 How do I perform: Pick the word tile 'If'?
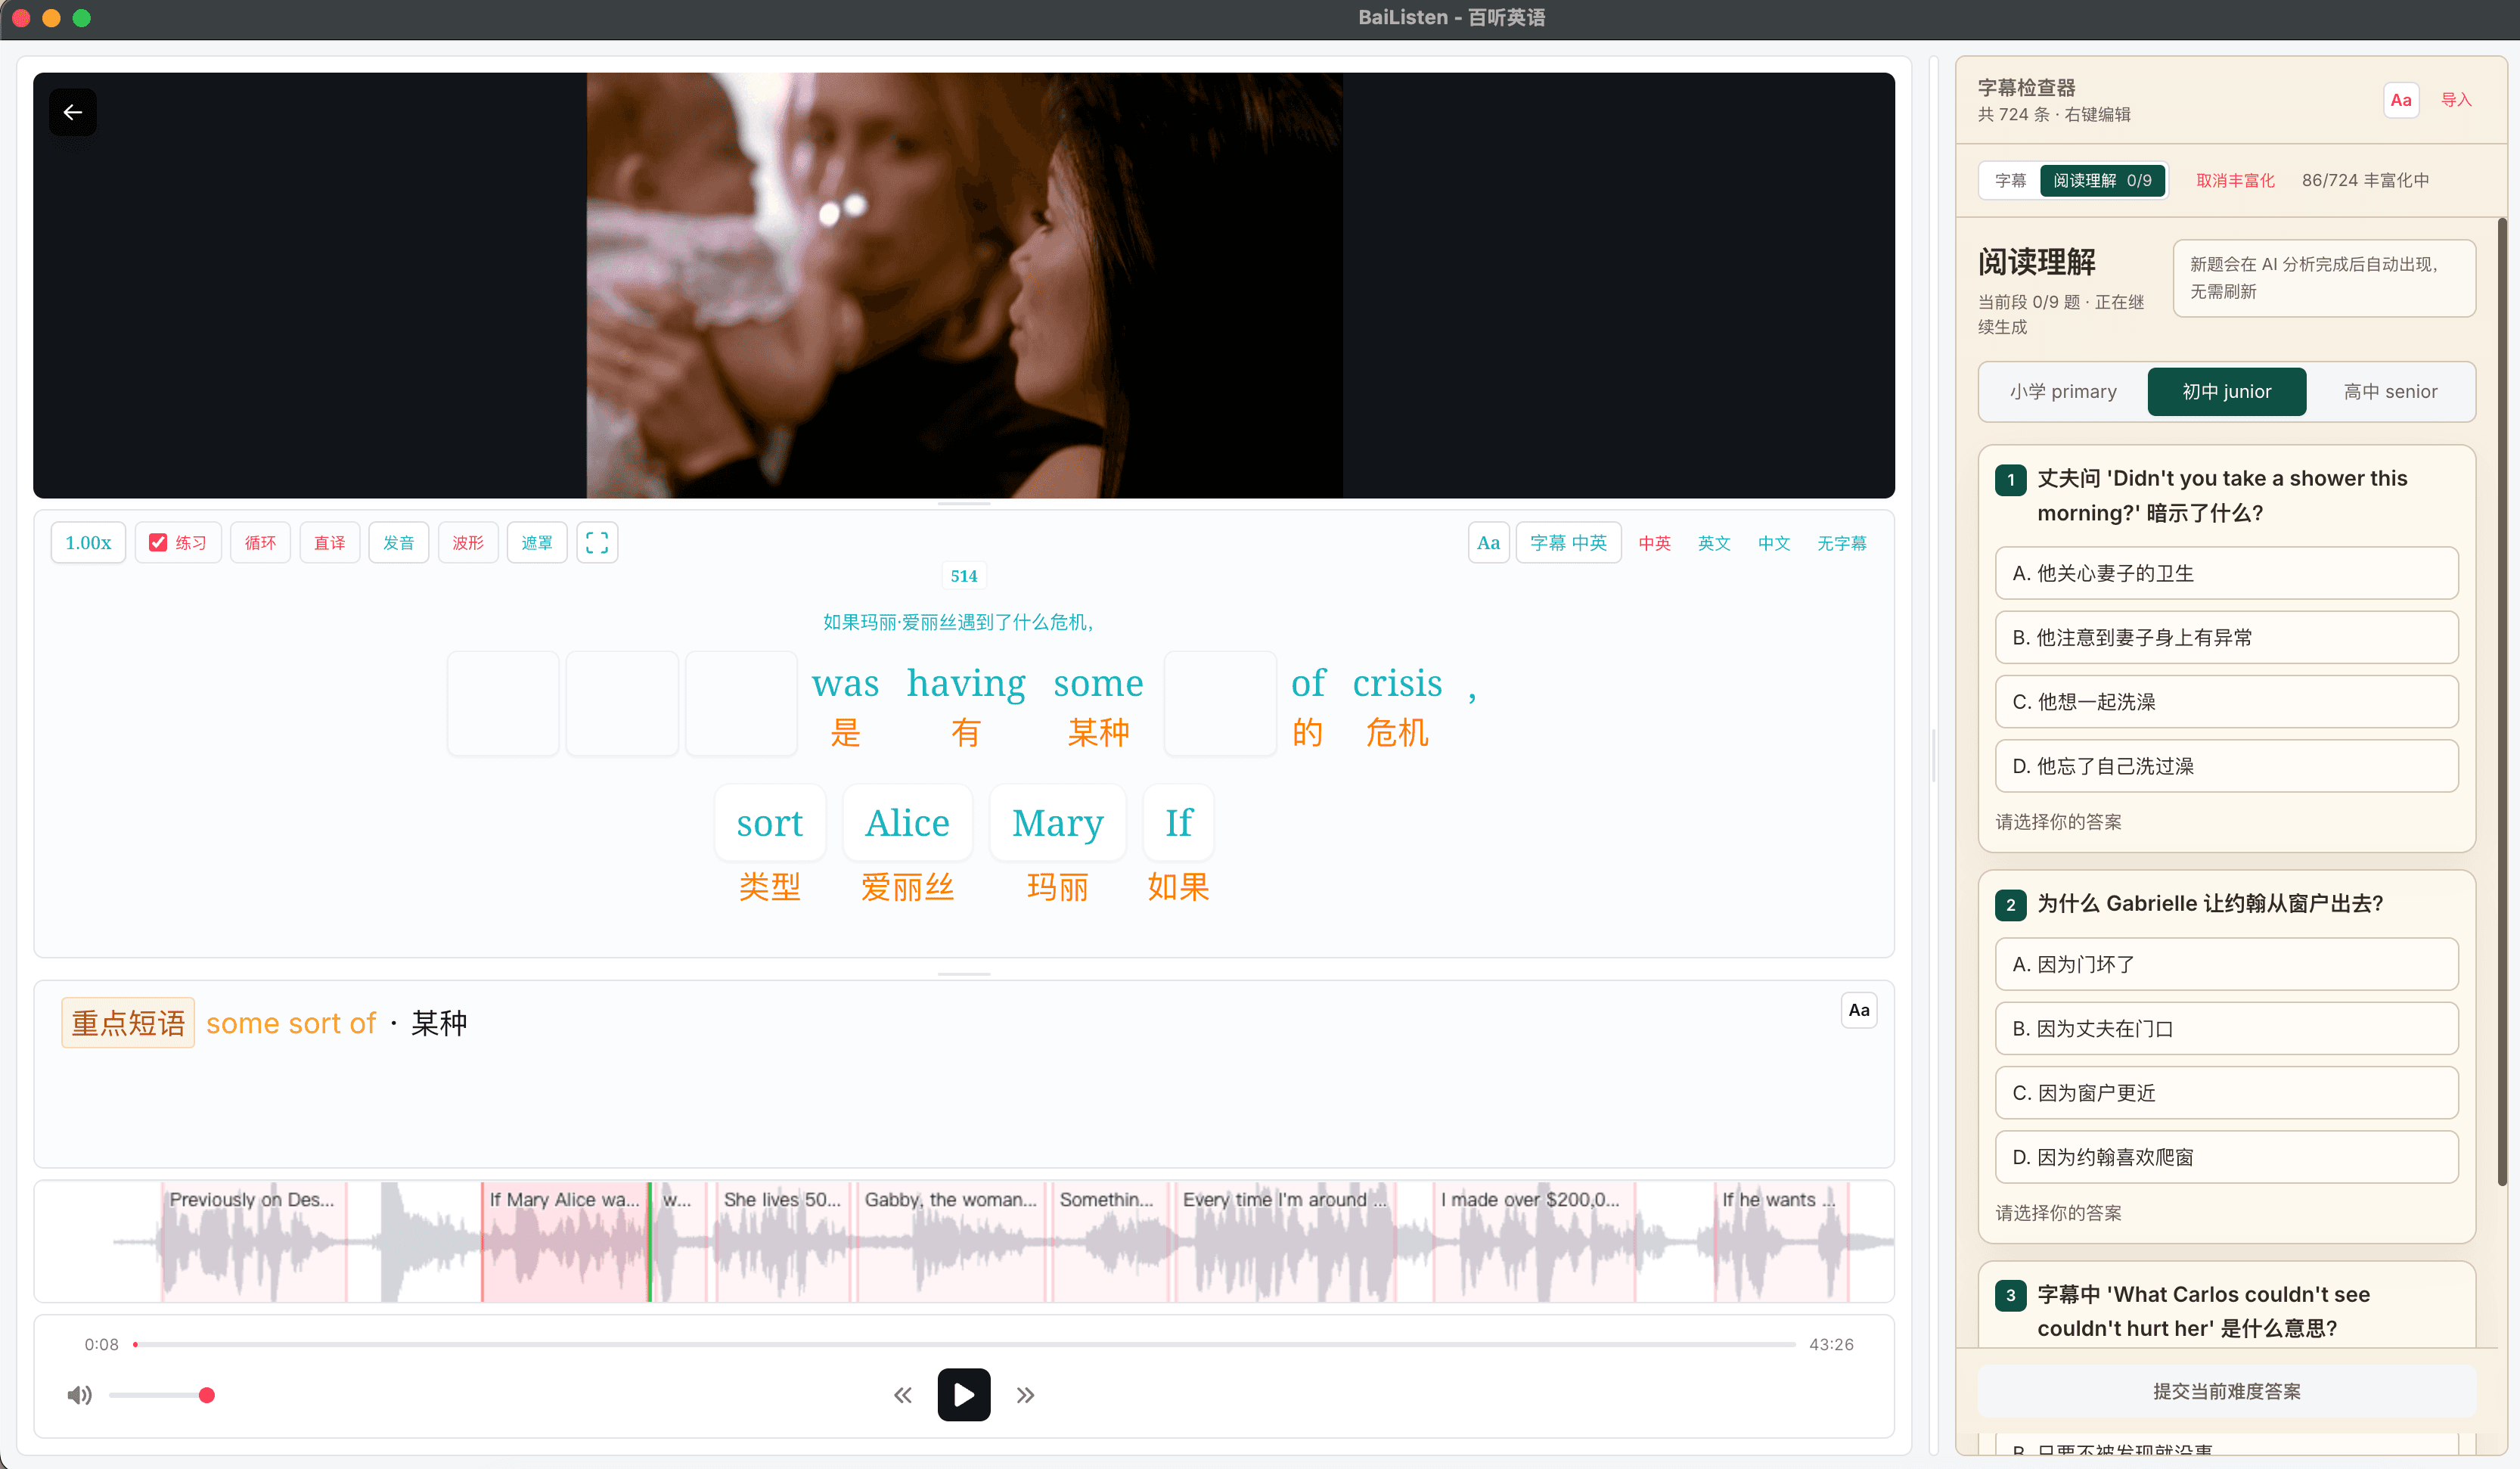1179,823
